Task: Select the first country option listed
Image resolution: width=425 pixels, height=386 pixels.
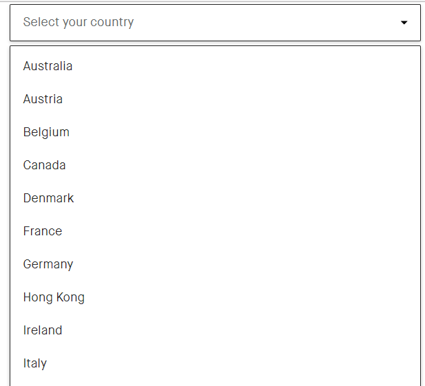Action: (48, 66)
